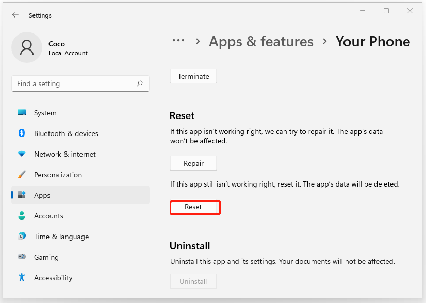Click the search magnifier icon

[x=140, y=83]
